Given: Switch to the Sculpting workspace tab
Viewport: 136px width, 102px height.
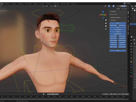Looking at the screenshot, I should click(14, 4).
